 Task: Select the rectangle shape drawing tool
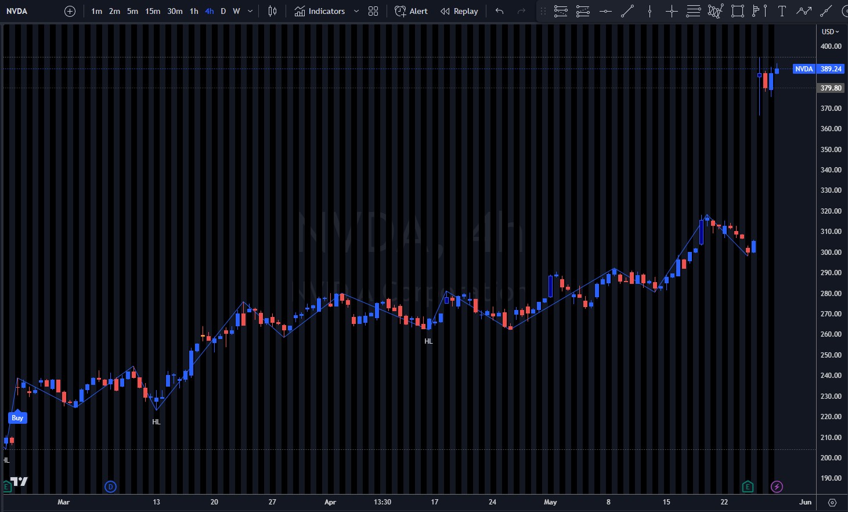pos(738,11)
